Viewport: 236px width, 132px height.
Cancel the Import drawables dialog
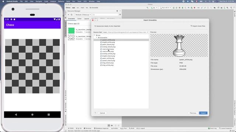tap(102, 113)
